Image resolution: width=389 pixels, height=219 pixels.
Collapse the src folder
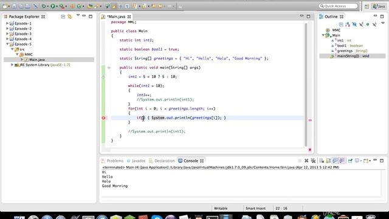coord(12,49)
